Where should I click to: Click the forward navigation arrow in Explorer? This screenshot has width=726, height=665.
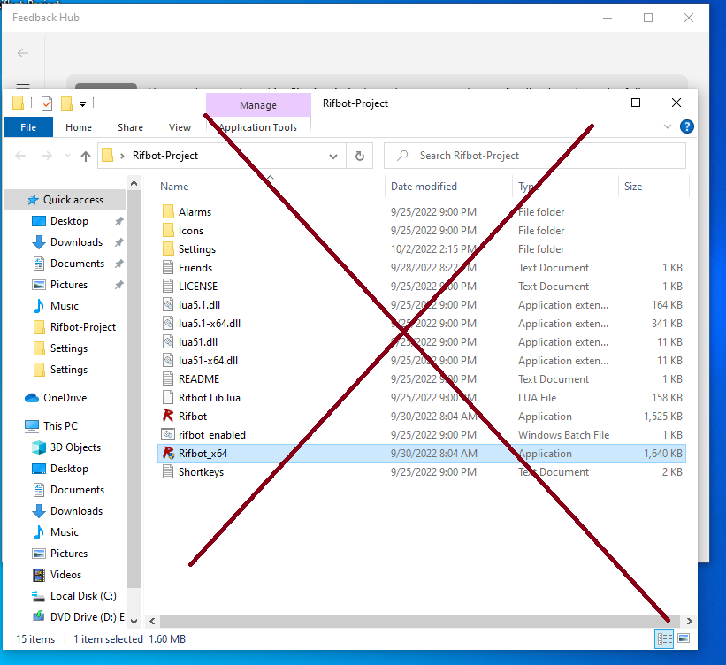(x=46, y=156)
